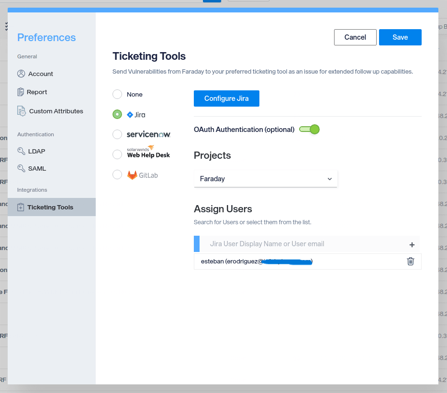This screenshot has height=393, width=447.
Task: Click the LDAP key icon
Action: [x=22, y=151]
